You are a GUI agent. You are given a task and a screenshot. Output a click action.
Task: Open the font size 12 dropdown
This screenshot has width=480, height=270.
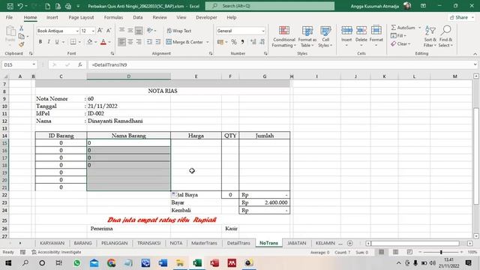tap(93, 31)
